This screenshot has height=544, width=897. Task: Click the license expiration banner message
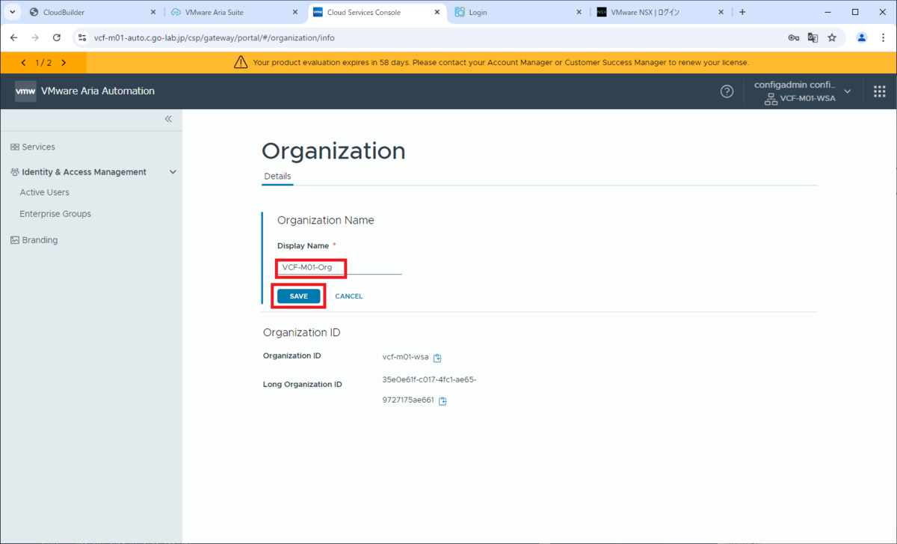[x=501, y=63]
